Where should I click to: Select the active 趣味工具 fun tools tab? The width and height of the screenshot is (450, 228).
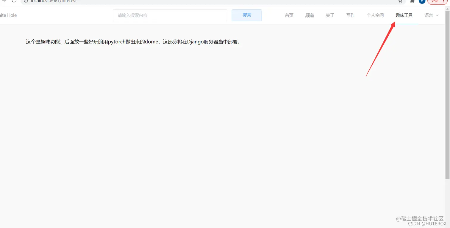[404, 15]
